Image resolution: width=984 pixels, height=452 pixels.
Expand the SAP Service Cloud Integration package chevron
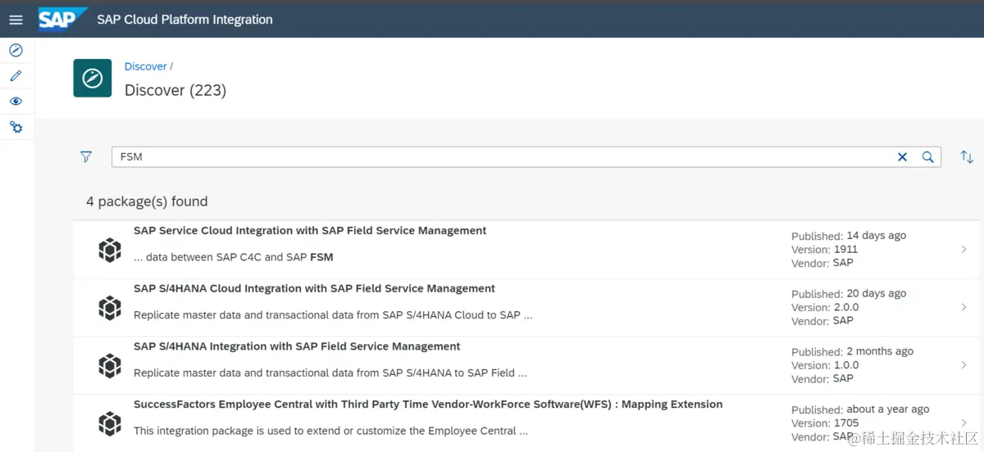pos(964,250)
